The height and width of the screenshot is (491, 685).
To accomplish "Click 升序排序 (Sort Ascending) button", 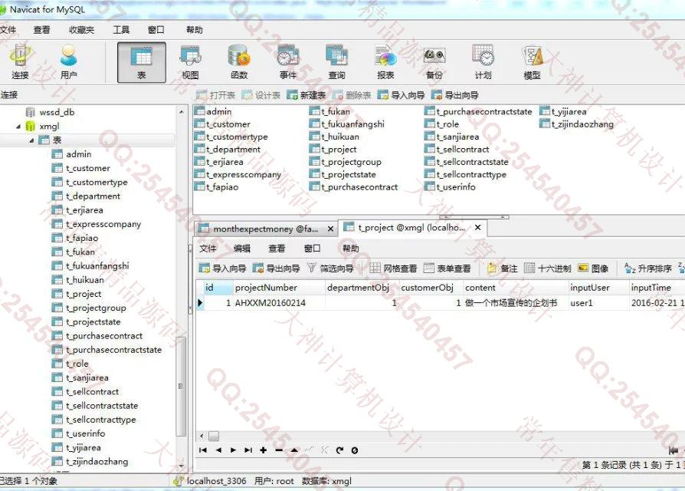I will (648, 268).
